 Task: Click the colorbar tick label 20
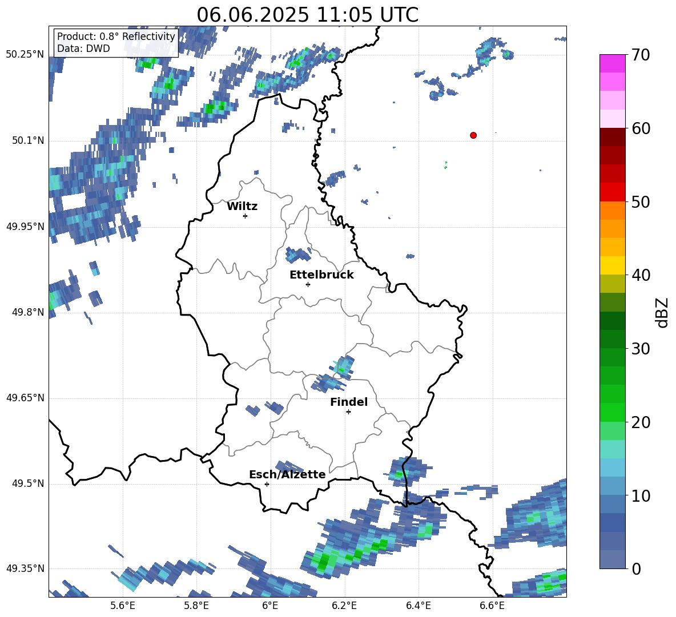pos(641,422)
